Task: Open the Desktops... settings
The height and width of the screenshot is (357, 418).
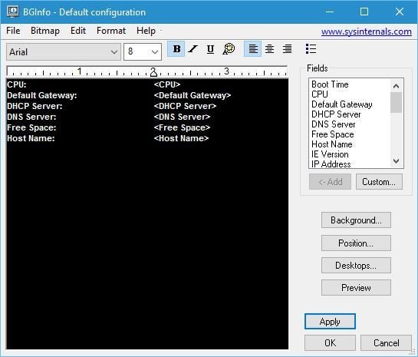Action: click(x=356, y=266)
